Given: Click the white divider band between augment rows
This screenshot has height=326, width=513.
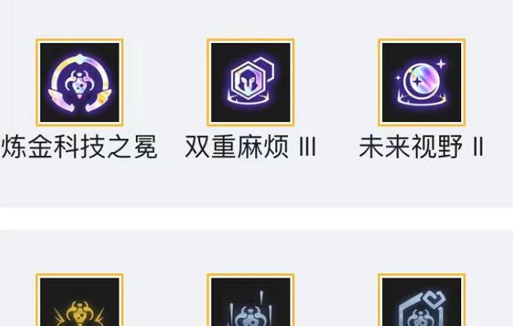Looking at the screenshot, I should 256,218.
